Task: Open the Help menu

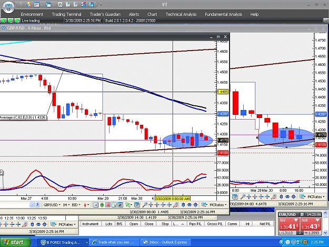Action: click(x=254, y=14)
